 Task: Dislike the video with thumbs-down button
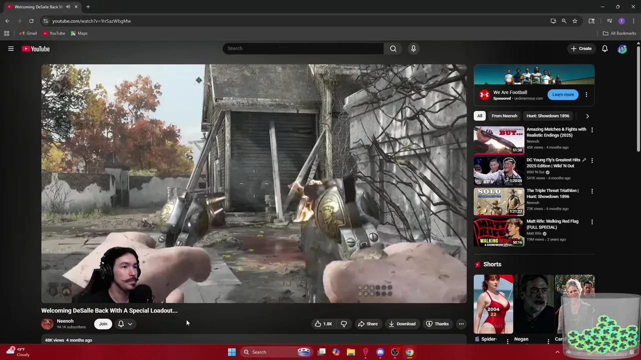point(344,324)
